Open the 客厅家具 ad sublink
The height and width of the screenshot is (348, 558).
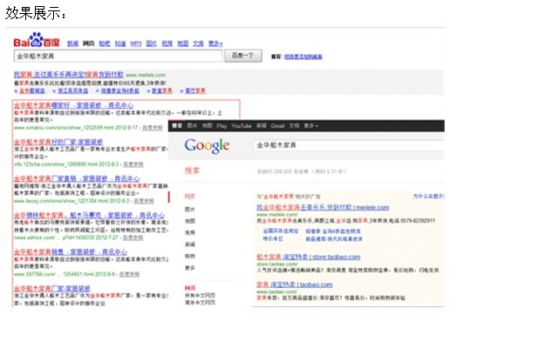(x=195, y=90)
